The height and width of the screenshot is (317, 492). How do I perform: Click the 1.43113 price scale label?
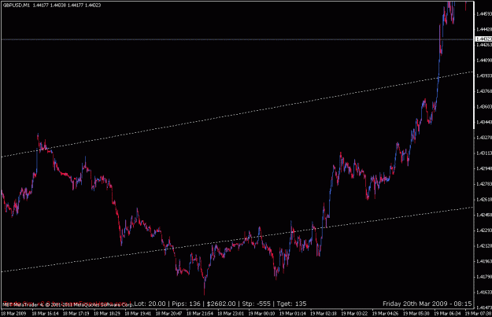(x=484, y=153)
